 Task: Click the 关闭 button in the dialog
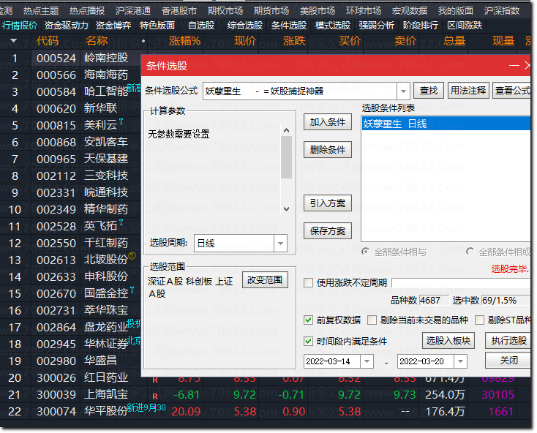pos(508,361)
